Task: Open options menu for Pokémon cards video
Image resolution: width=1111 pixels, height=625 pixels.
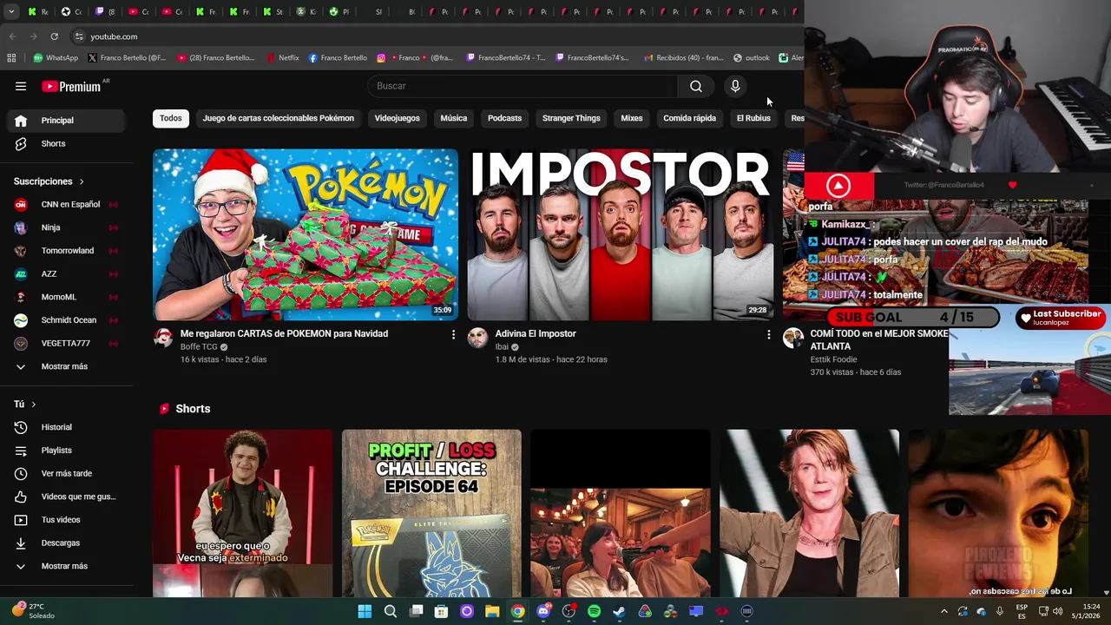Action: point(453,334)
